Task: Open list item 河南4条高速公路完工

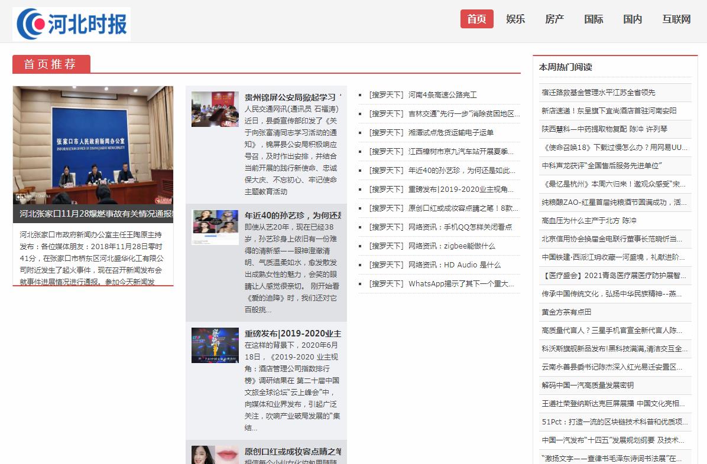Action: tap(442, 94)
